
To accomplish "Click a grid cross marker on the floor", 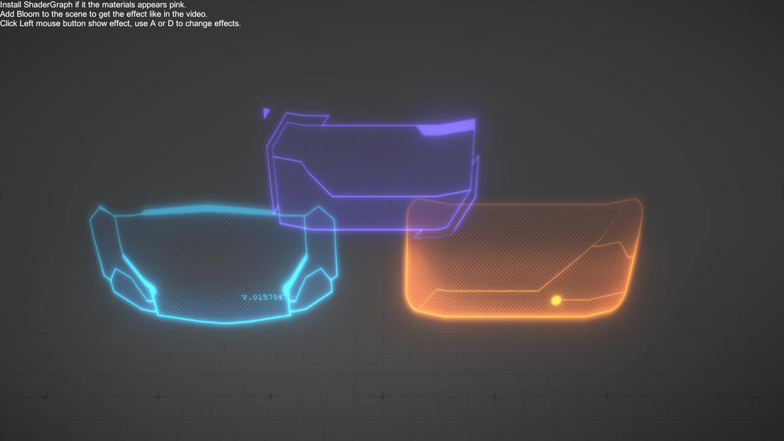I will 382,397.
